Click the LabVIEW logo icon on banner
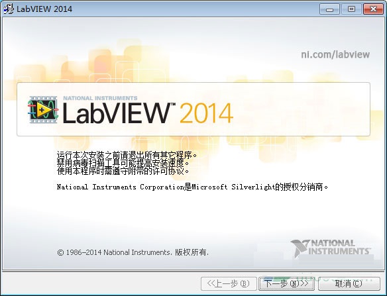The image size is (387, 296). tap(43, 110)
